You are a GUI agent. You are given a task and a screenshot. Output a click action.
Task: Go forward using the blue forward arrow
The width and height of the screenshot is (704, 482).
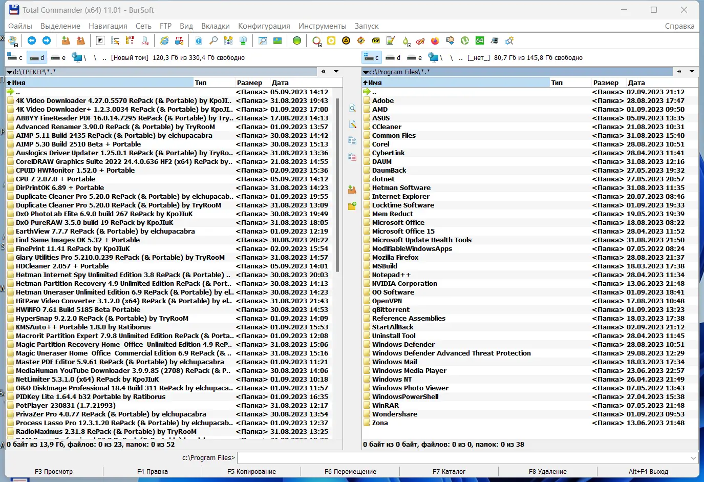pos(48,40)
